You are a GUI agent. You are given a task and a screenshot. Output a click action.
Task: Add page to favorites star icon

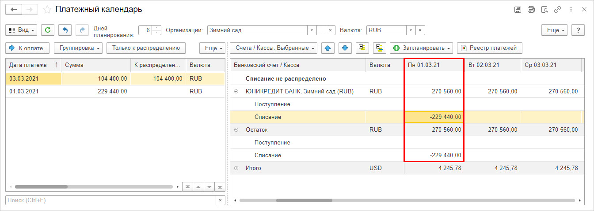pyautogui.click(x=48, y=9)
